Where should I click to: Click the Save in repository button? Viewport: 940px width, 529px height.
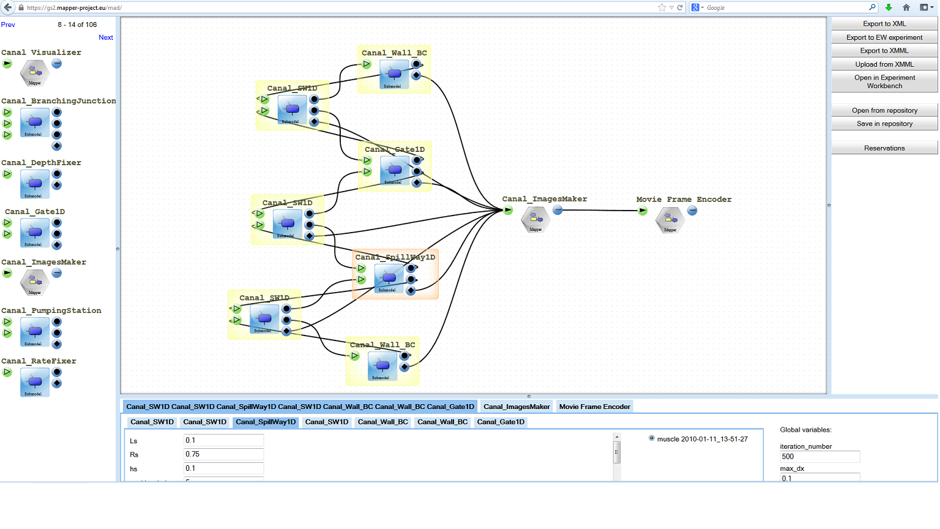pyautogui.click(x=884, y=124)
